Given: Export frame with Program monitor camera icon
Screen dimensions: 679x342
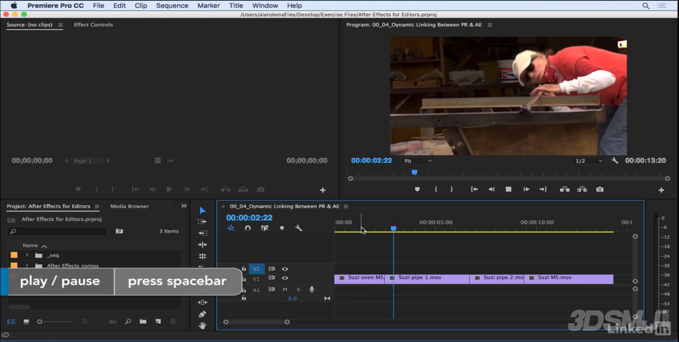Looking at the screenshot, I should coord(600,189).
